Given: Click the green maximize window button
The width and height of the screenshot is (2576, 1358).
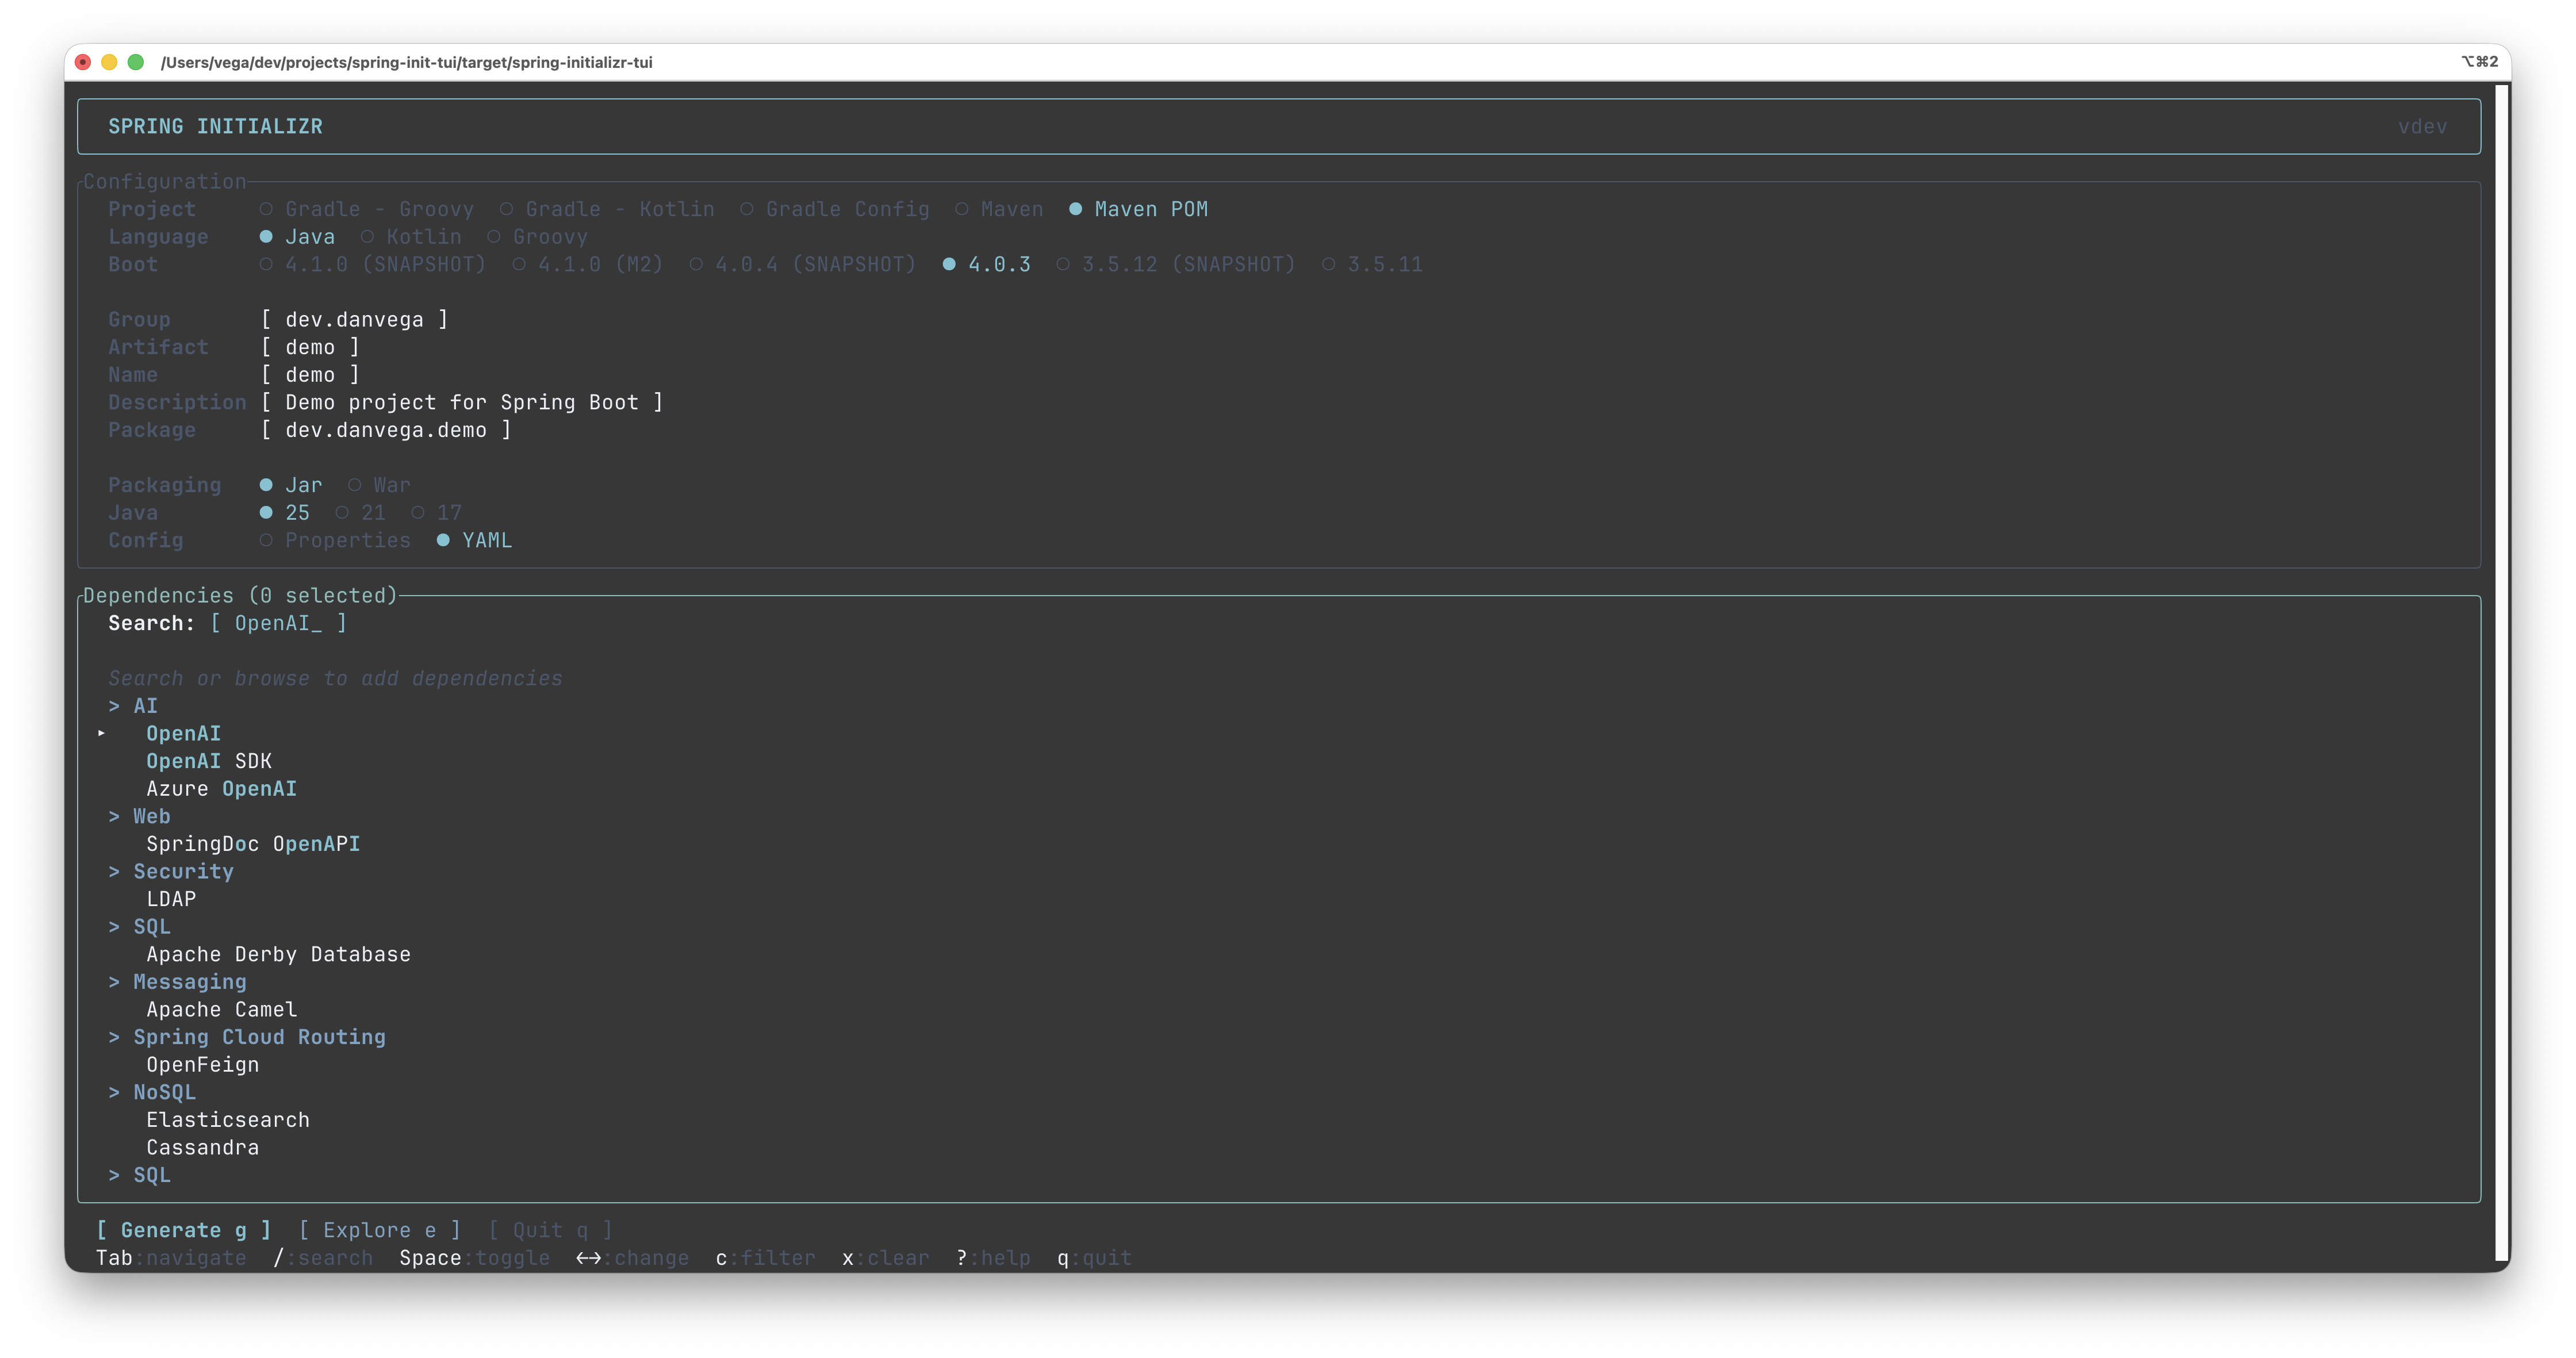Looking at the screenshot, I should tap(136, 62).
